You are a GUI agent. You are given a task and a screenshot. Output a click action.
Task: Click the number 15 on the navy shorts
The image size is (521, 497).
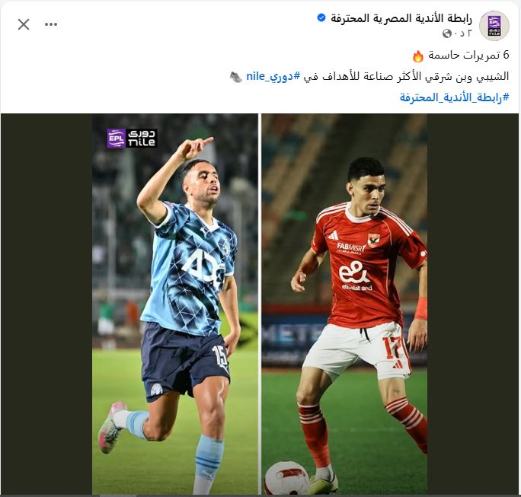tap(220, 356)
